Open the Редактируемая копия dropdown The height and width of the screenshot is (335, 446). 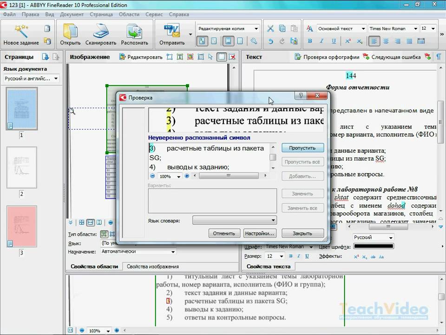pyautogui.click(x=256, y=28)
